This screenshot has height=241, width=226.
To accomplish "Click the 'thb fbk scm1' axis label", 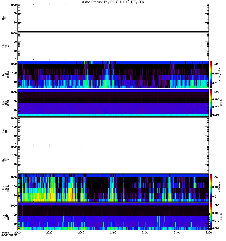I will point(6,103).
